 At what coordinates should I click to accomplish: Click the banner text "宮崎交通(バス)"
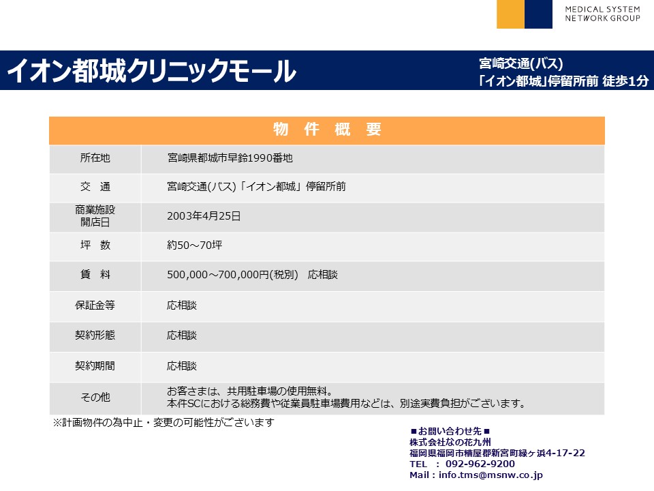[x=521, y=63]
